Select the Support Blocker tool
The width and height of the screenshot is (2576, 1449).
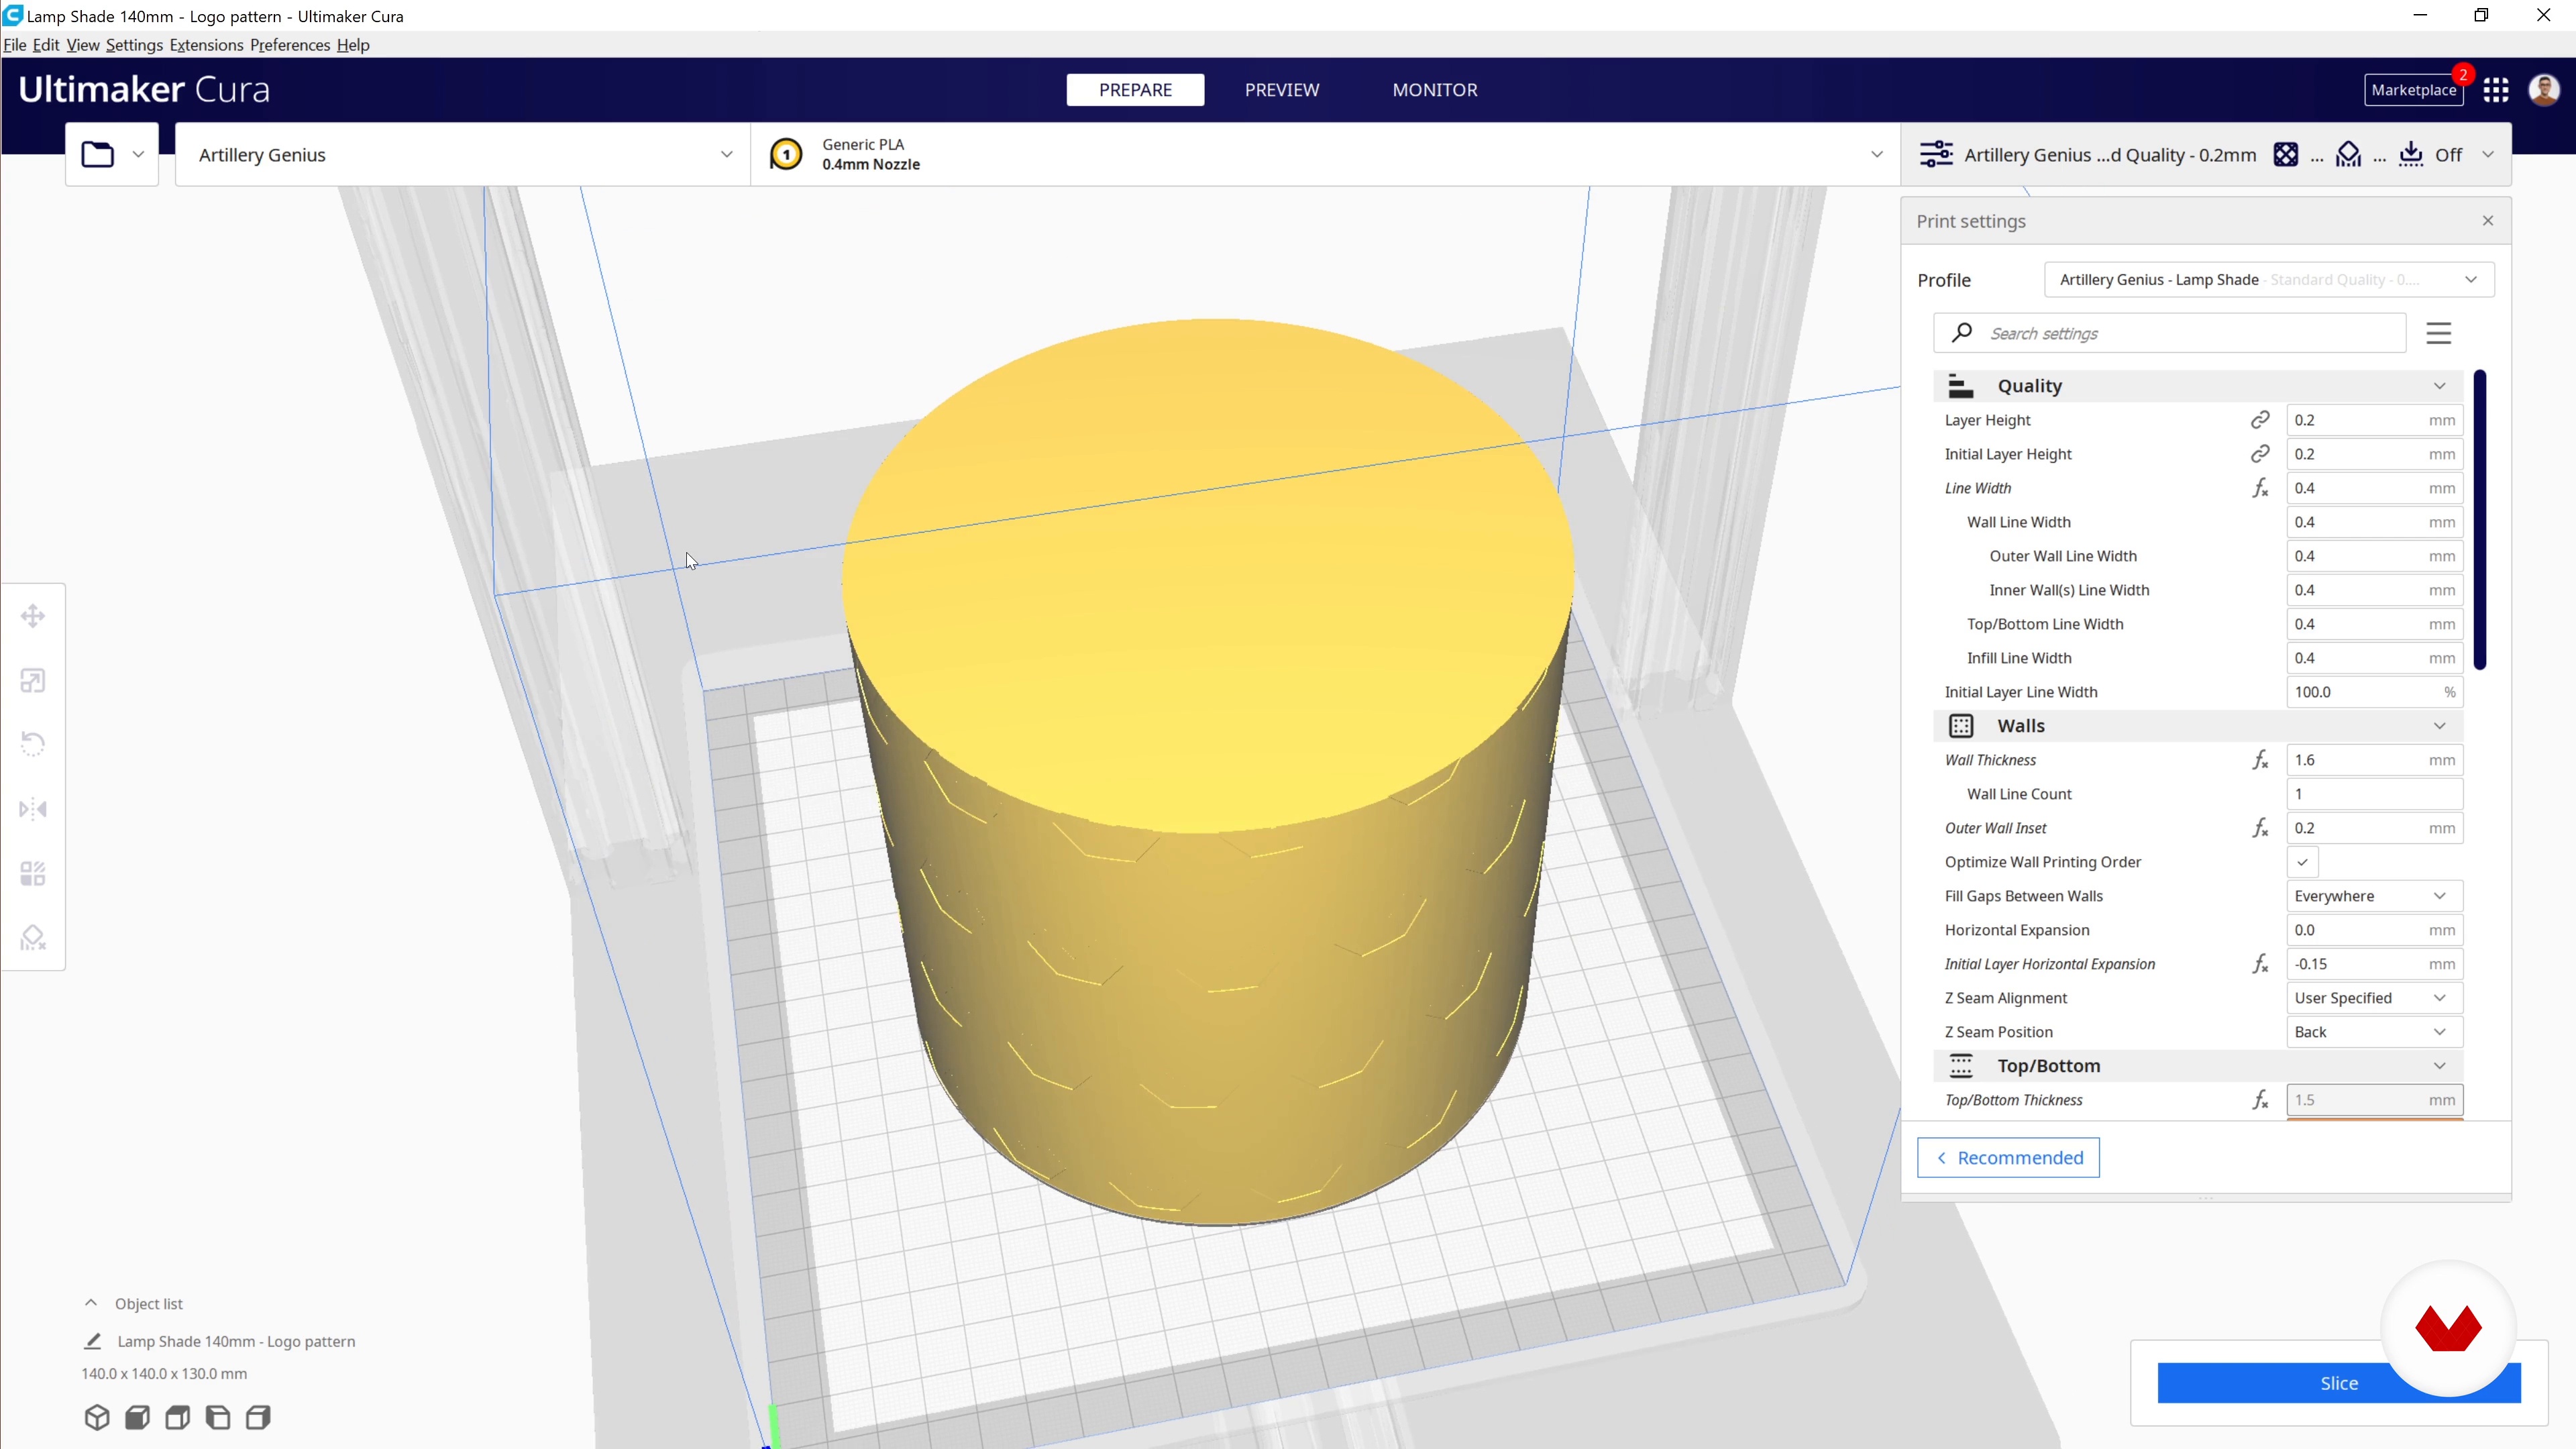point(33,938)
